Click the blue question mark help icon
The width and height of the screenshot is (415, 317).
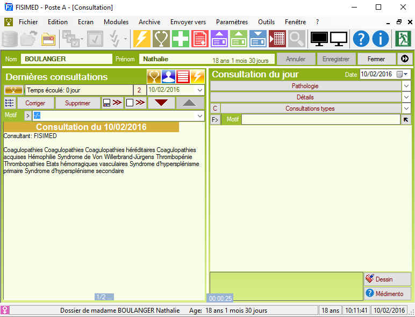click(x=361, y=39)
